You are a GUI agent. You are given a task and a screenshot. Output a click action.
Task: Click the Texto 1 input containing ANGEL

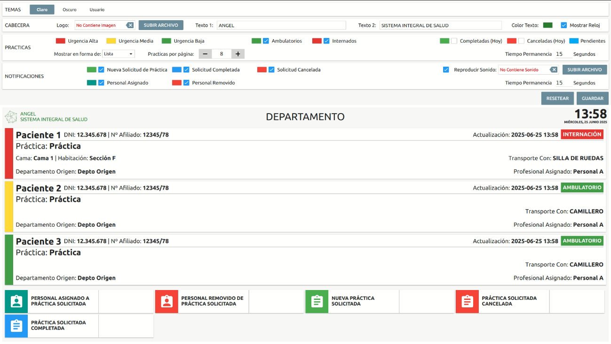coord(281,24)
